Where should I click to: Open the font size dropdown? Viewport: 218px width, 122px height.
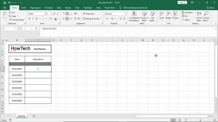click(x=51, y=14)
